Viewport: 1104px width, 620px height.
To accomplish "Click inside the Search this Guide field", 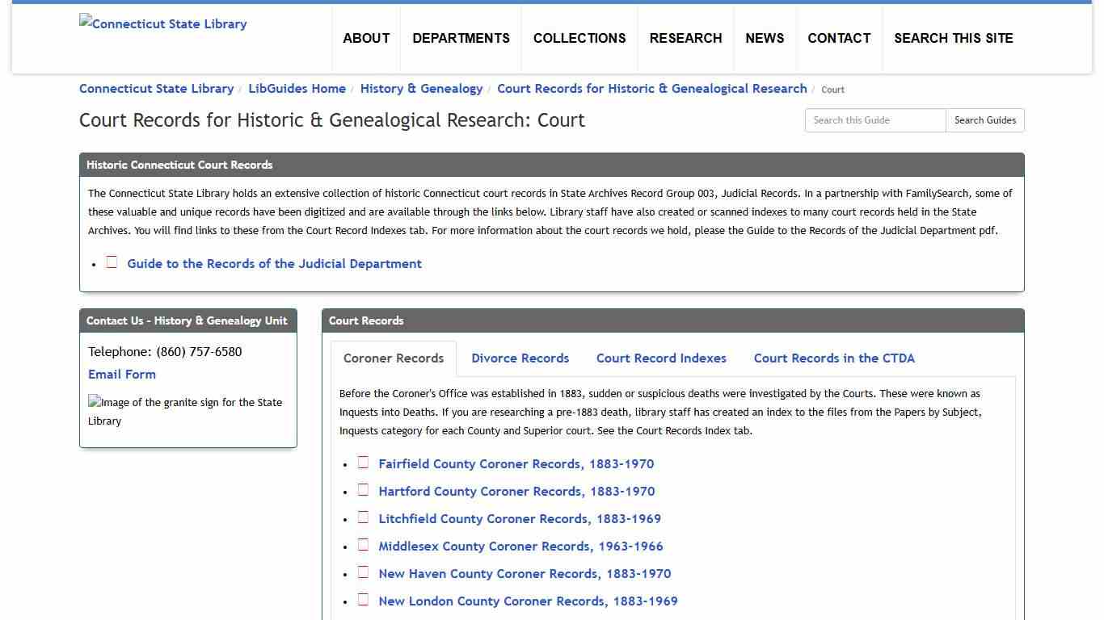I will [874, 119].
